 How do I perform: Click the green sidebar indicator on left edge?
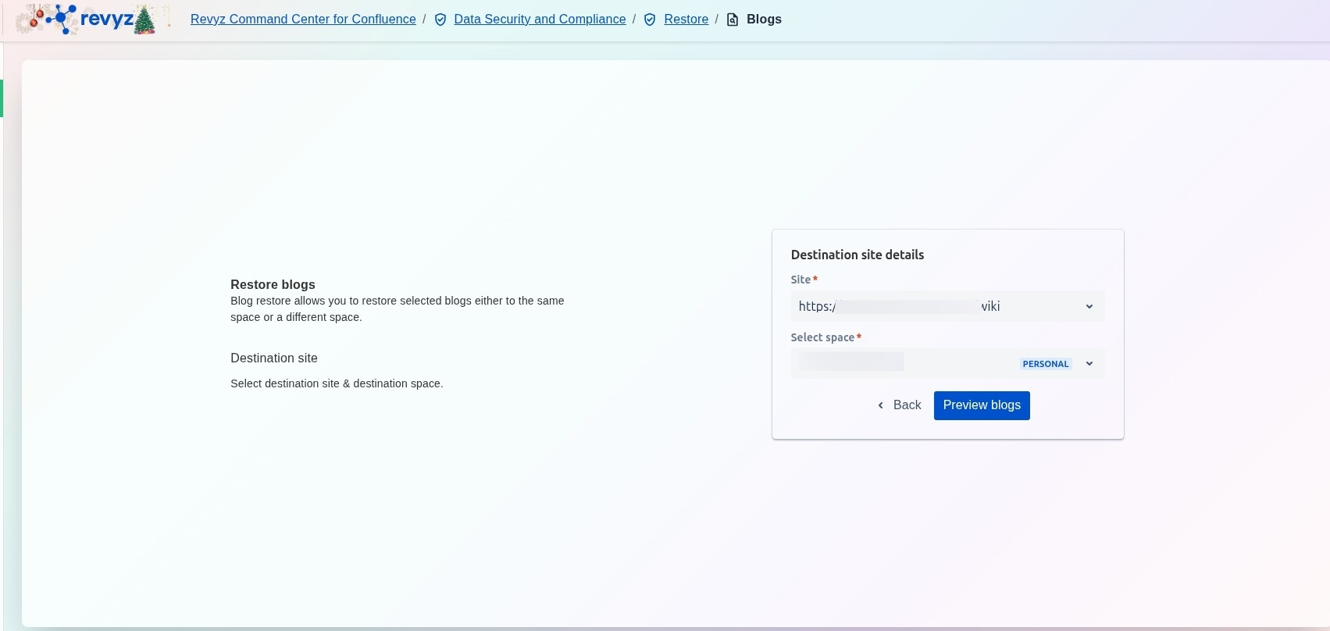(x=2, y=98)
